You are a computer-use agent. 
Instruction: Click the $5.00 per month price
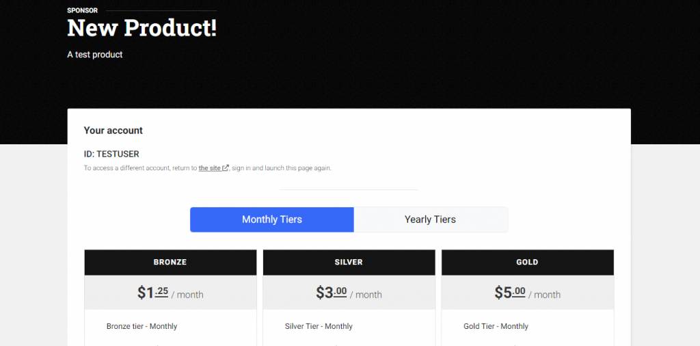[528, 293]
